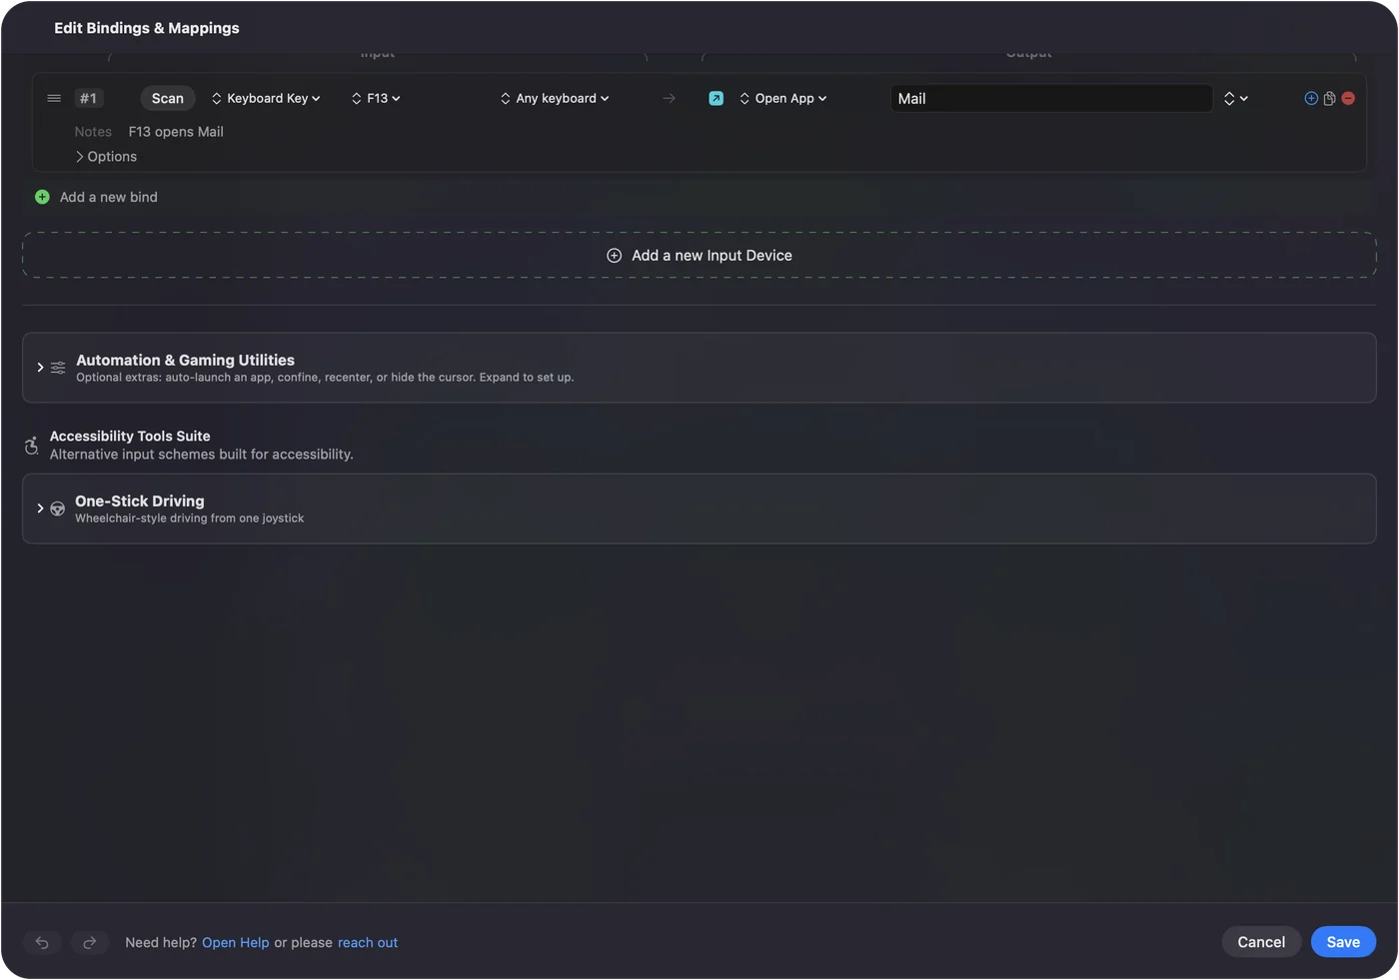This screenshot has width=1399, height=980.
Task: Open the app picker dropdown beside Mail field
Action: 1236,98
